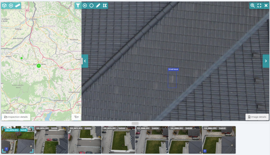Select thumbnail DJI_0966.JPG
270x155 pixels.
click(x=185, y=140)
